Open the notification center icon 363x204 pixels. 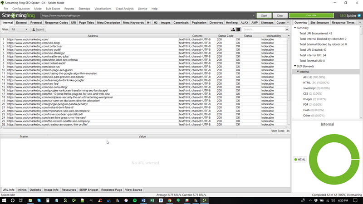355,200
